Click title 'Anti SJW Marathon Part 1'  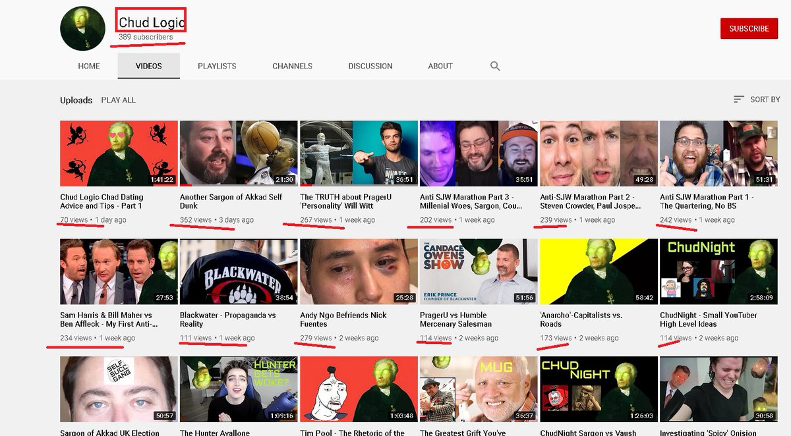[707, 202]
